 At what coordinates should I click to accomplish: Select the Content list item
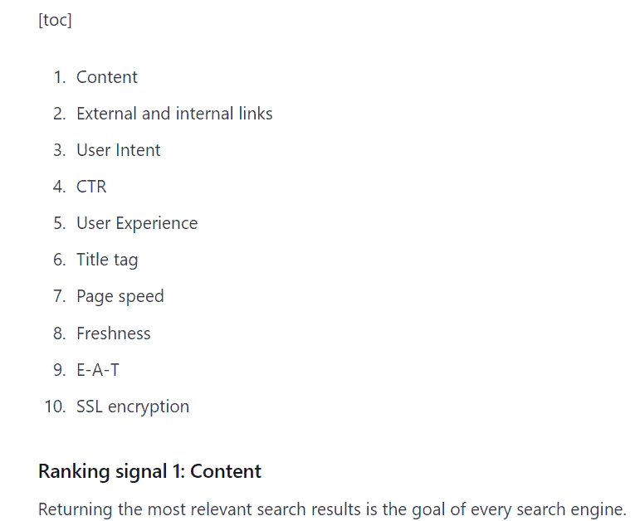point(107,77)
